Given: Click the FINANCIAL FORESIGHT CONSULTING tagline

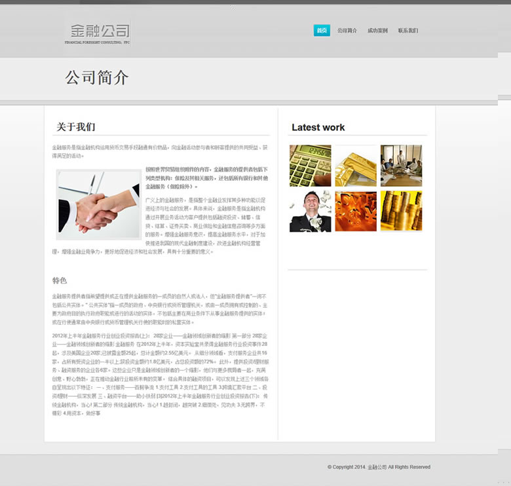Looking at the screenshot, I should point(97,42).
